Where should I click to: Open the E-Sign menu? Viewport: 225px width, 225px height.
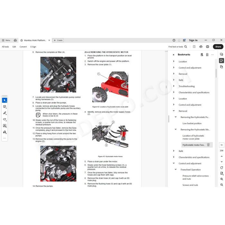[x=33, y=47]
